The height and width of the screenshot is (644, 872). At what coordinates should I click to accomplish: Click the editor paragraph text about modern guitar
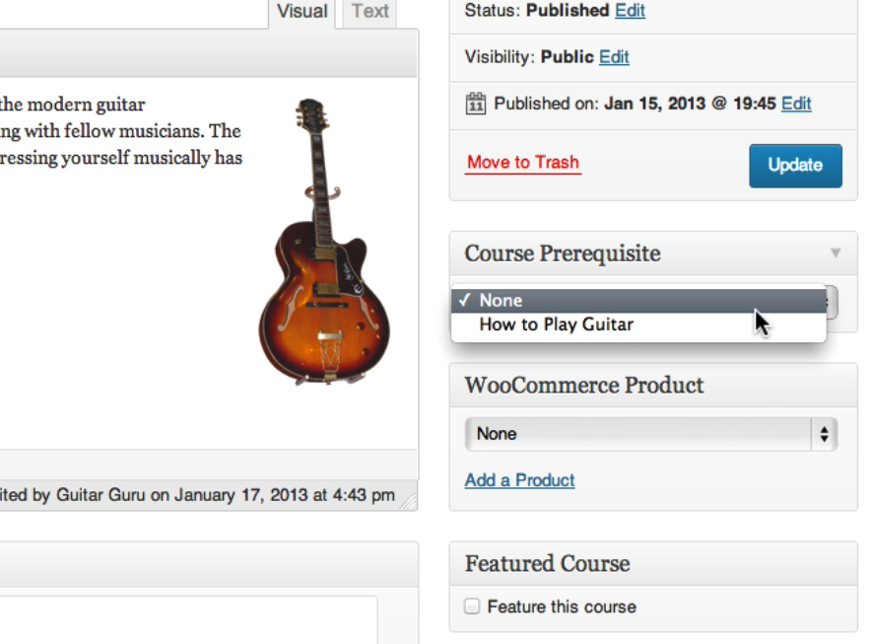click(118, 130)
